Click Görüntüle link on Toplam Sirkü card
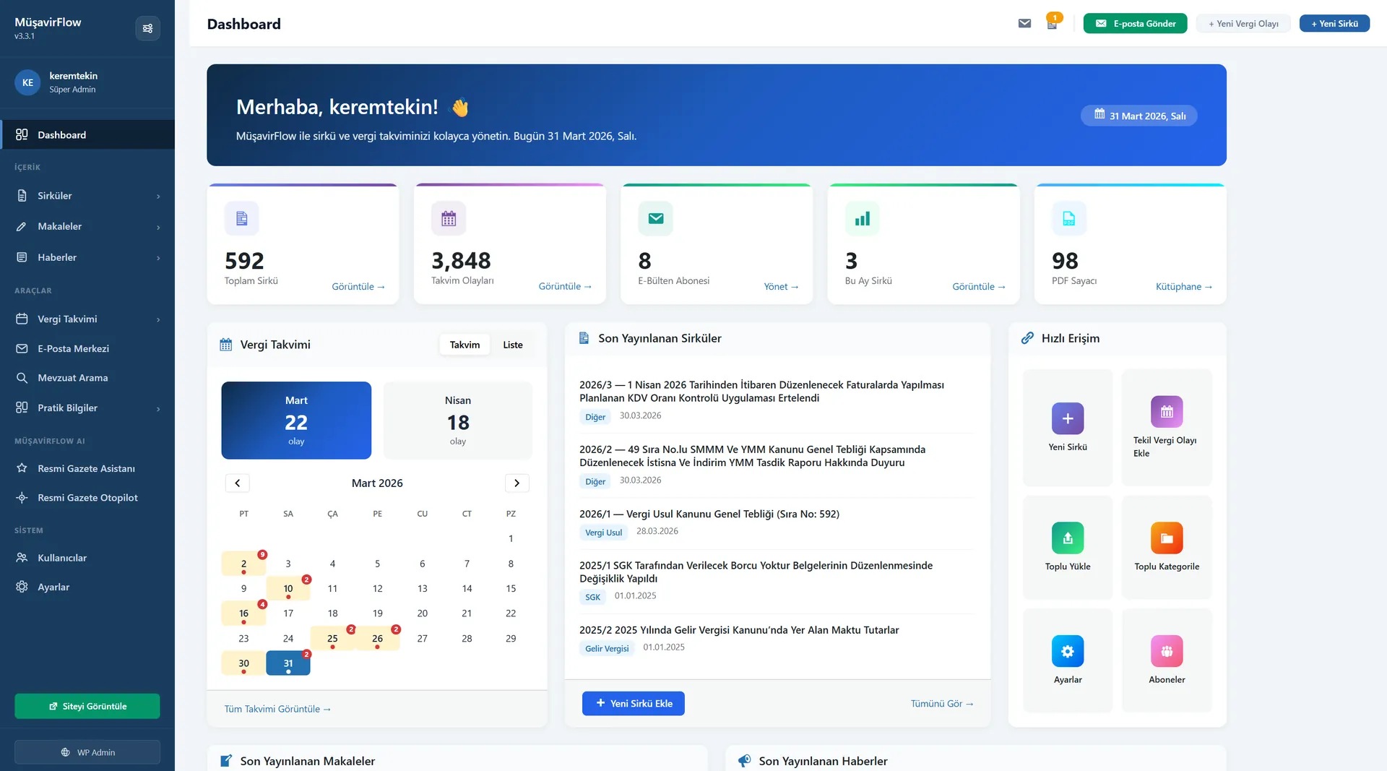The height and width of the screenshot is (771, 1387). point(358,287)
